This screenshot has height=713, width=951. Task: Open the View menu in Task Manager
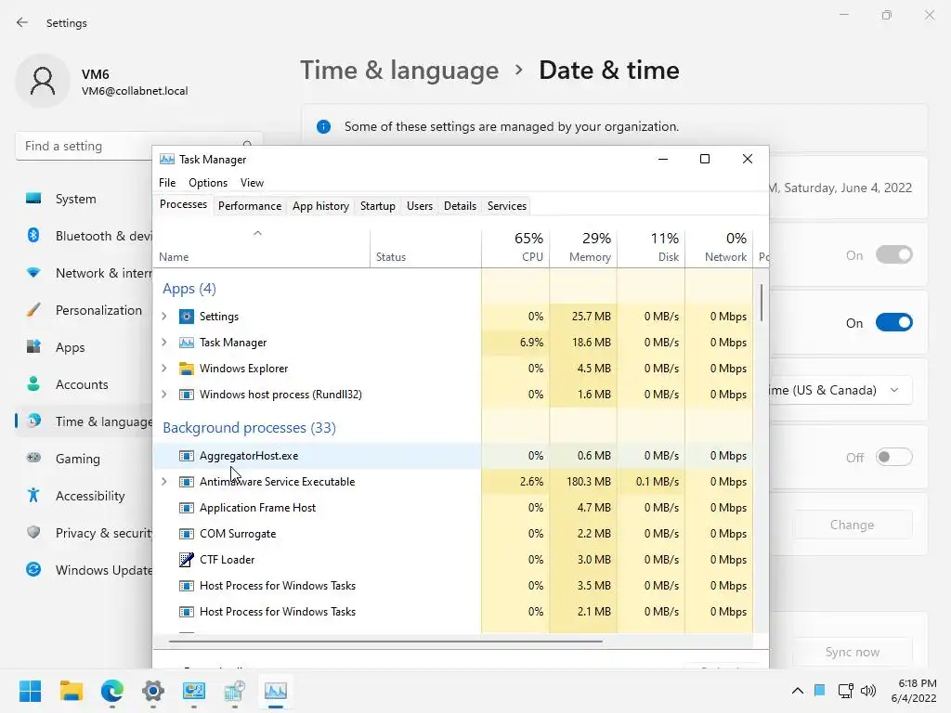pyautogui.click(x=252, y=183)
